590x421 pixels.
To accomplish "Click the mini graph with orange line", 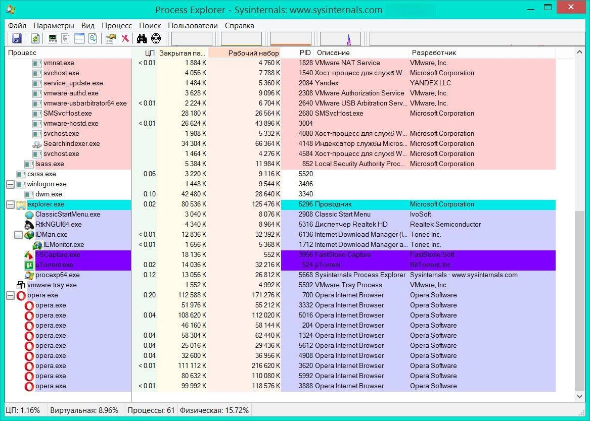I will (x=291, y=39).
